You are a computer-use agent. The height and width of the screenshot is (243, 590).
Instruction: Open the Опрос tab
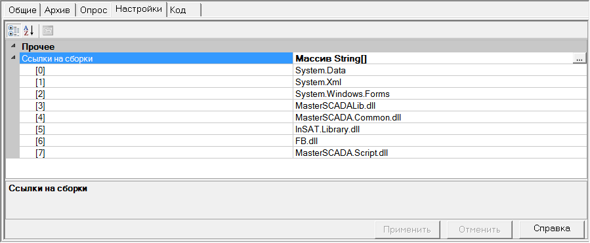[94, 10]
